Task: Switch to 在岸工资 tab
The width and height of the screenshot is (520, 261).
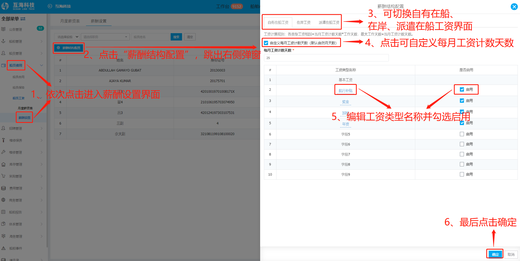Action: coord(303,22)
